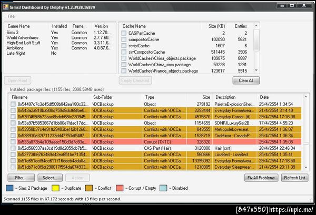Click the Duplicate yellow swatch

point(55,188)
